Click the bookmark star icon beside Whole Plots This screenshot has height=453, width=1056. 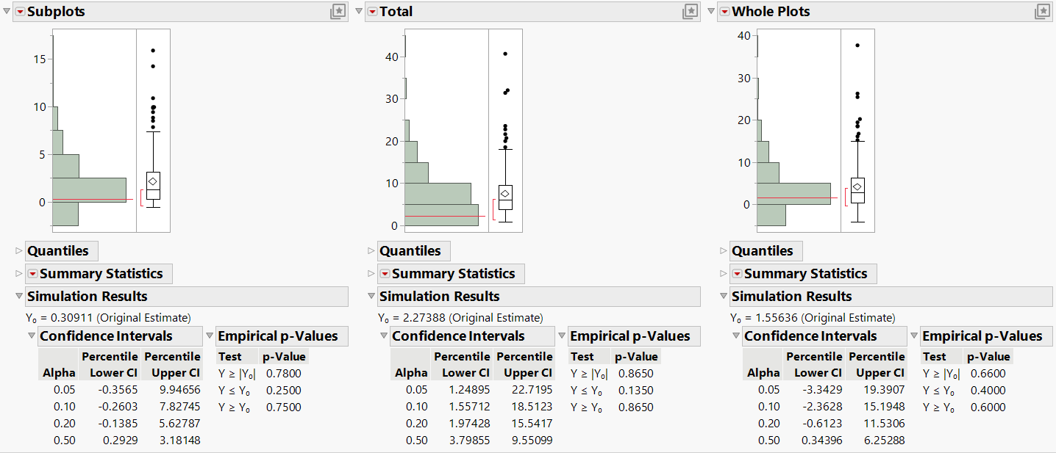click(1042, 11)
